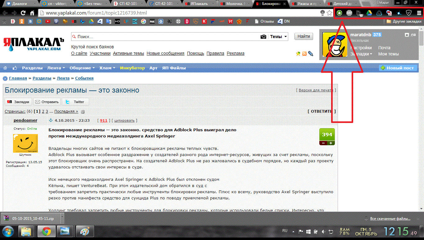Open the VK bookmark icon
424x240 pixels.
30,22
